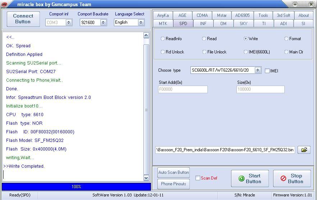
Task: Switch to the AnyKa tab
Action: [163, 15]
